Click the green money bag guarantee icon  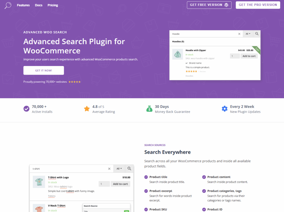tap(149, 109)
